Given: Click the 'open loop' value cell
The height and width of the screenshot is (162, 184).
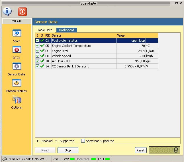Looking at the screenshot, I should point(131,41).
